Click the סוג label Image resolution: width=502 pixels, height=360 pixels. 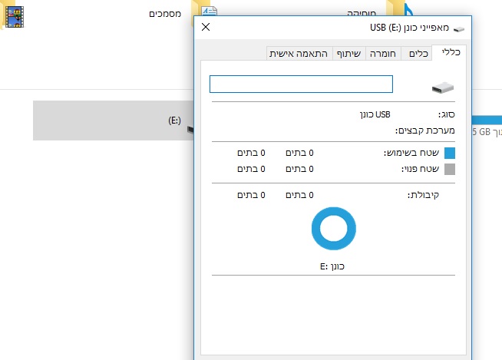pos(446,114)
